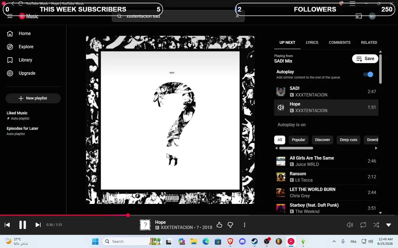This screenshot has height=248, width=398.
Task: Click the Ransom album thumbnail
Action: pyautogui.click(x=281, y=177)
